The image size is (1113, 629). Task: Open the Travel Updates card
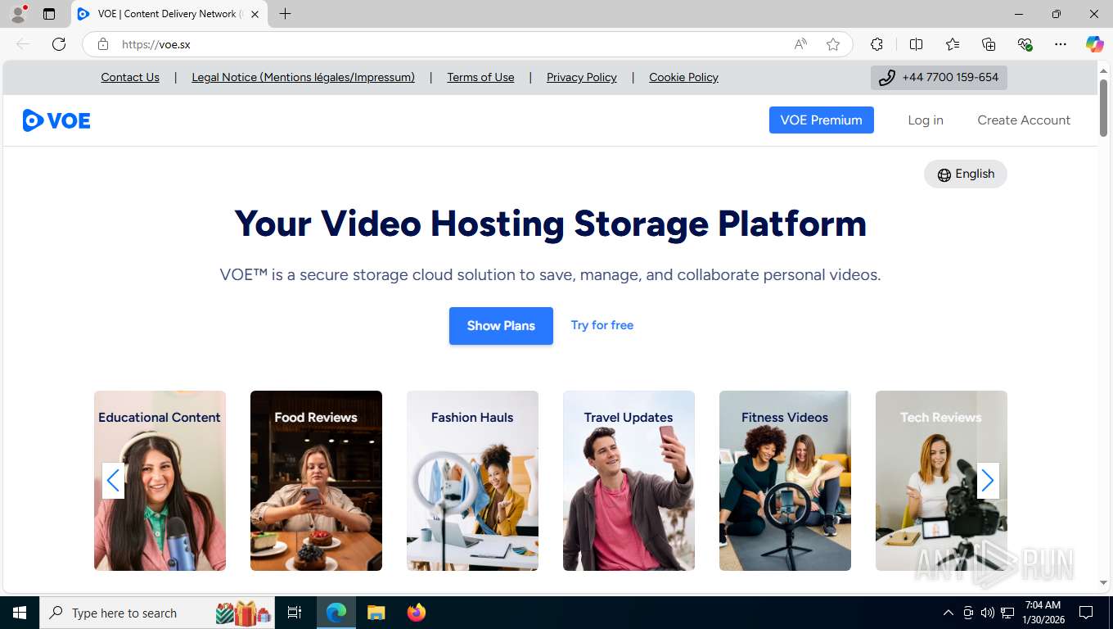coord(629,481)
